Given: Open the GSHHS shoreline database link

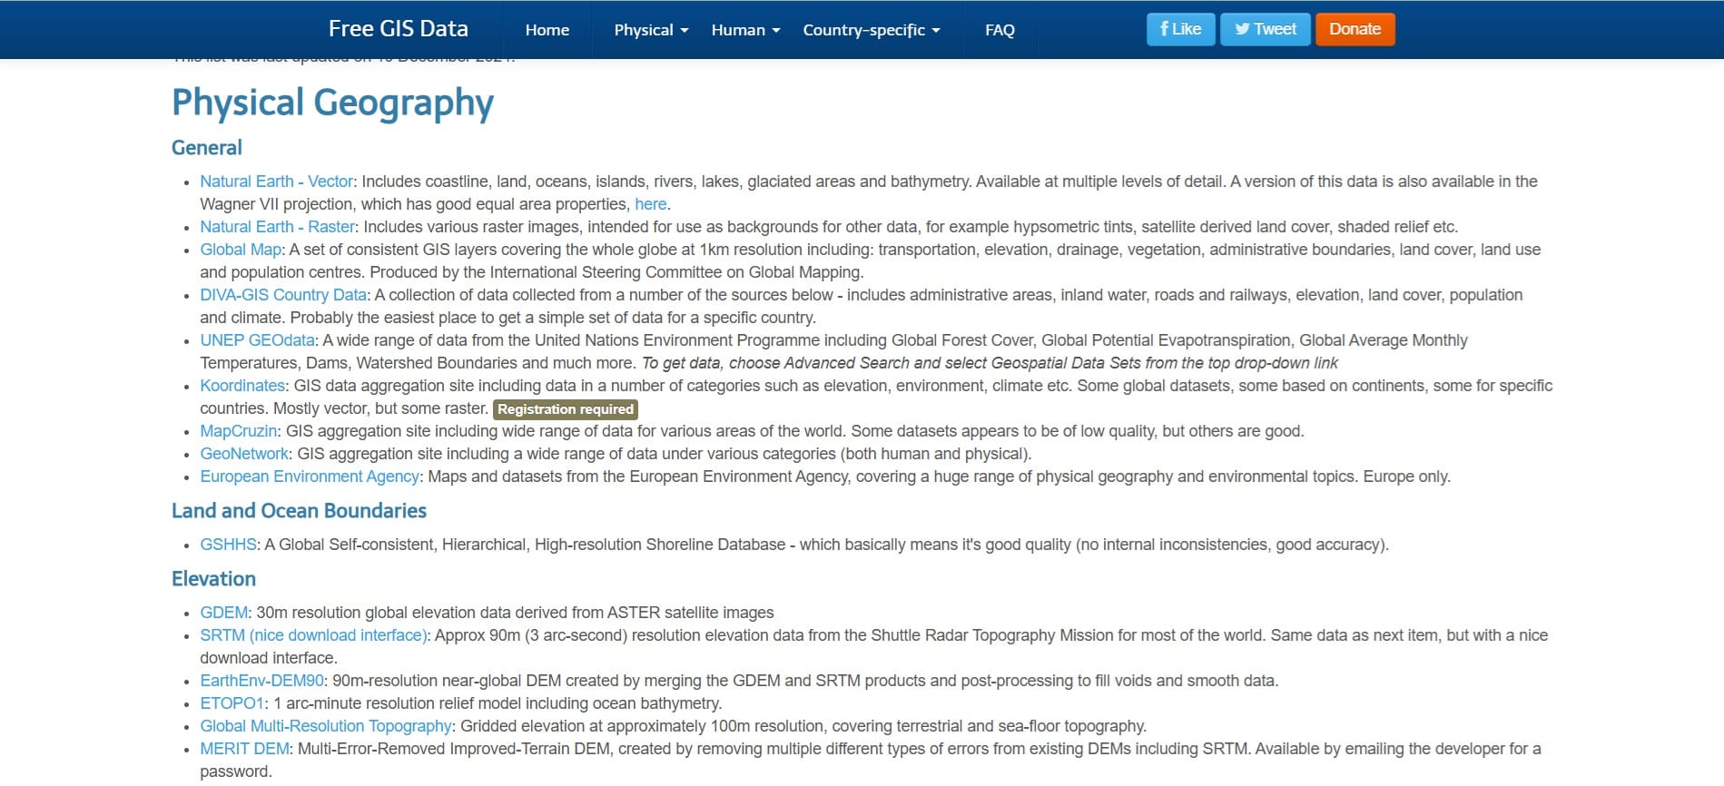Looking at the screenshot, I should (x=229, y=545).
